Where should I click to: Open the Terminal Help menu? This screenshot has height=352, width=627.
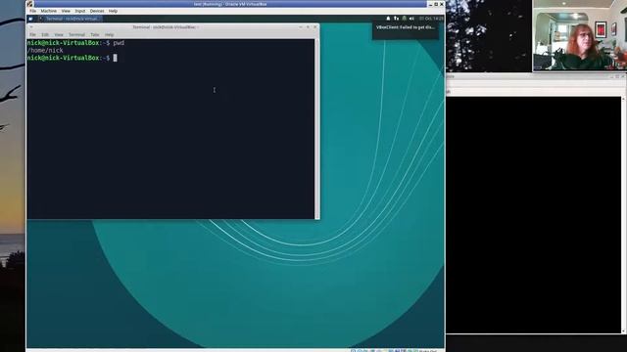click(x=109, y=35)
